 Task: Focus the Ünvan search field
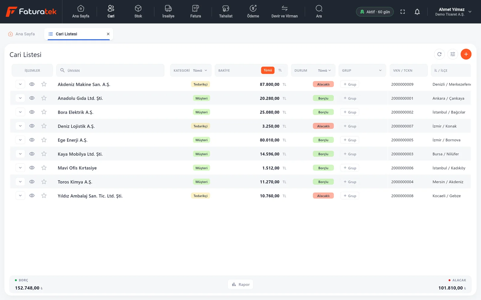point(110,70)
